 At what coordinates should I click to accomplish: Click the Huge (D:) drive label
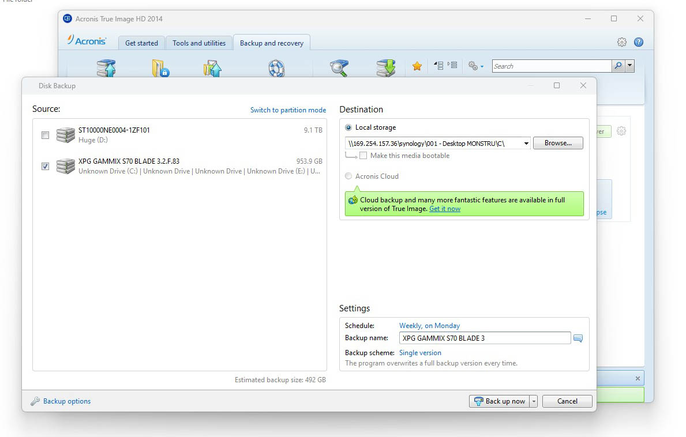pos(93,140)
